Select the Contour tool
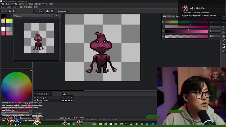This screenshot has height=127, width=226. (x=224, y=47)
